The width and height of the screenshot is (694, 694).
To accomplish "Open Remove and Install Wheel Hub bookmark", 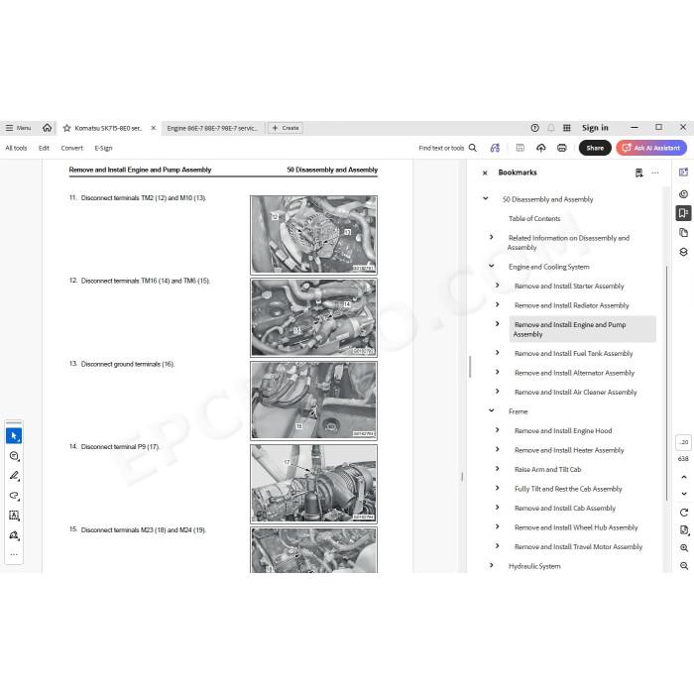I will click(x=576, y=527).
